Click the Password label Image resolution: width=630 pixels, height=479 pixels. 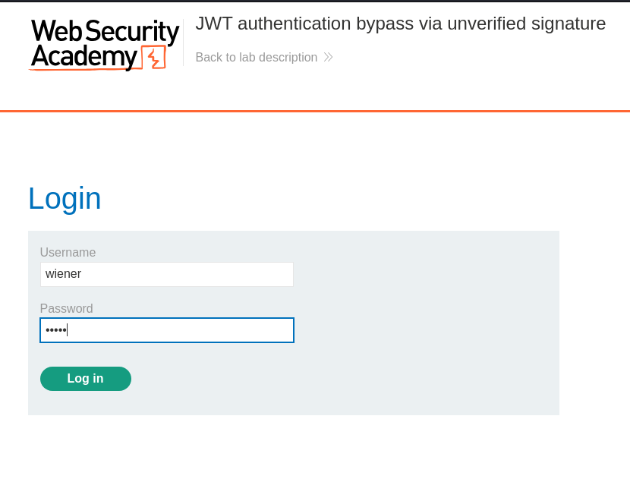click(67, 308)
